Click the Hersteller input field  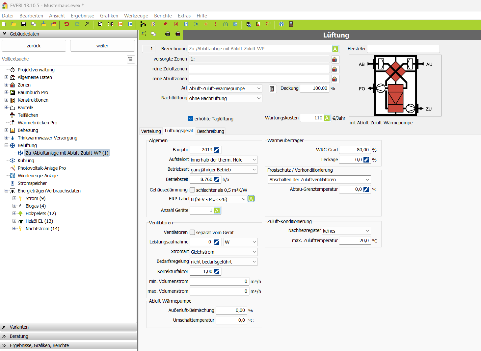(403, 49)
